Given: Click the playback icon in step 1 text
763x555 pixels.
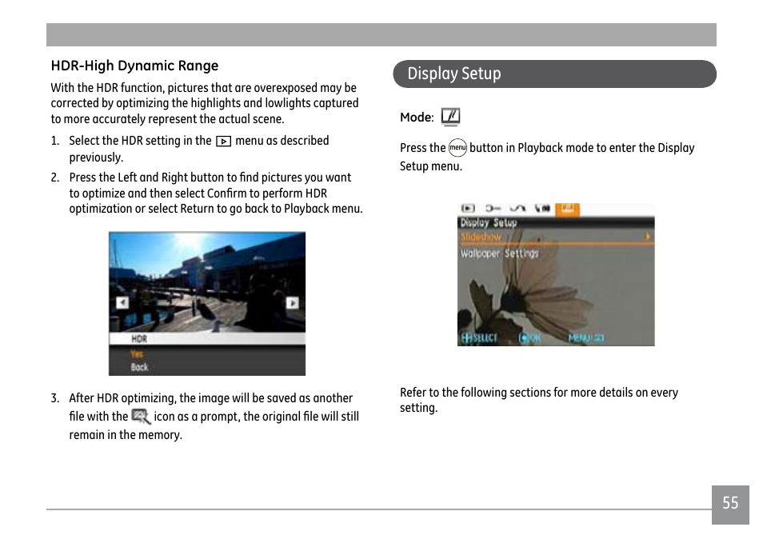Looking at the screenshot, I should [x=223, y=142].
